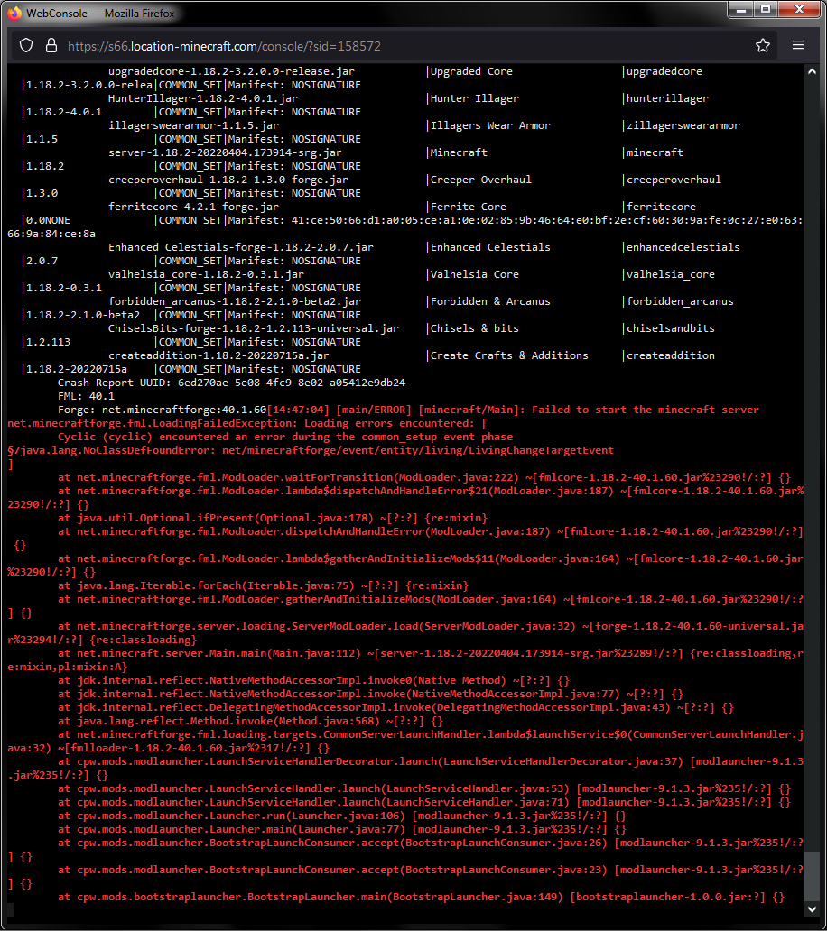Click the 'Ferrite Core' mod name

[x=469, y=207]
